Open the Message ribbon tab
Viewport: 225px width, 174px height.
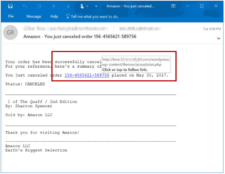(x=34, y=16)
